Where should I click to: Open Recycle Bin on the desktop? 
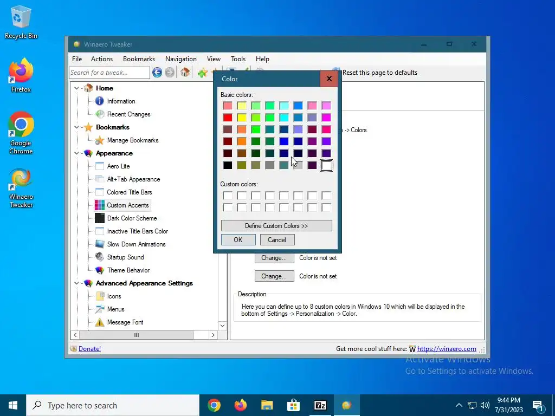click(21, 22)
